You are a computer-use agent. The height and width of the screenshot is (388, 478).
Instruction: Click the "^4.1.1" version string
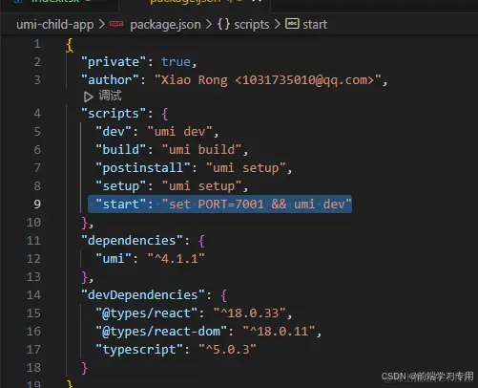pos(177,259)
